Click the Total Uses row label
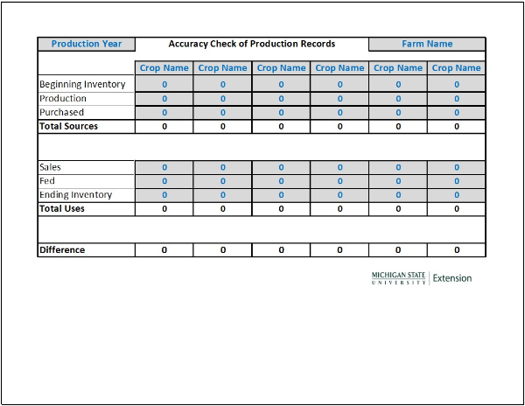The width and height of the screenshot is (525, 406). click(63, 209)
